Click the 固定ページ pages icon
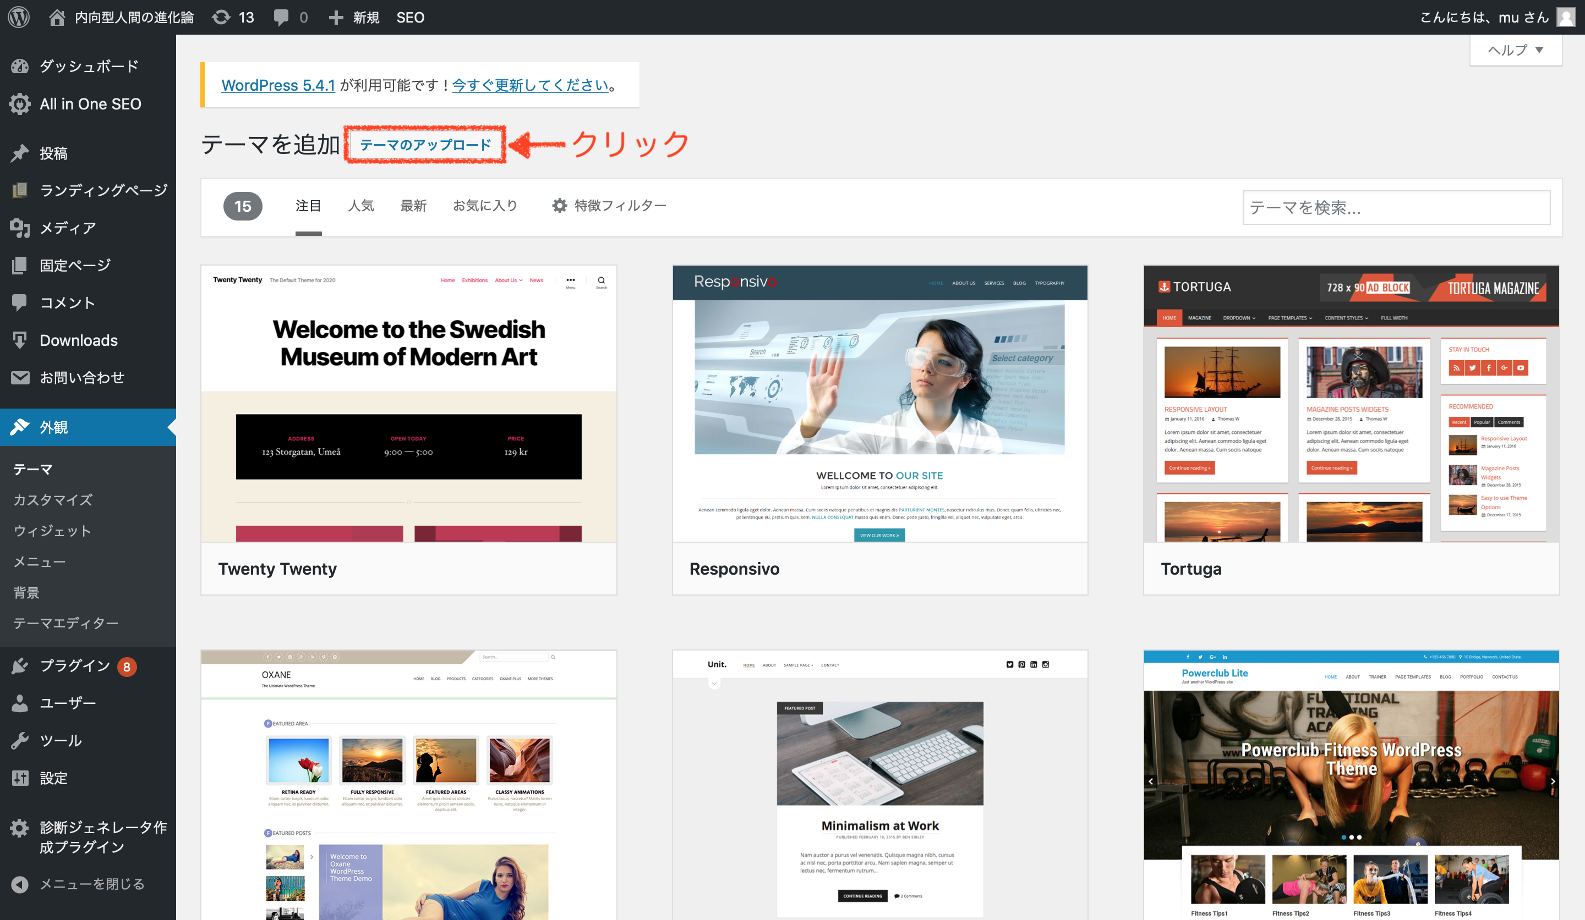This screenshot has width=1585, height=920. [x=20, y=265]
